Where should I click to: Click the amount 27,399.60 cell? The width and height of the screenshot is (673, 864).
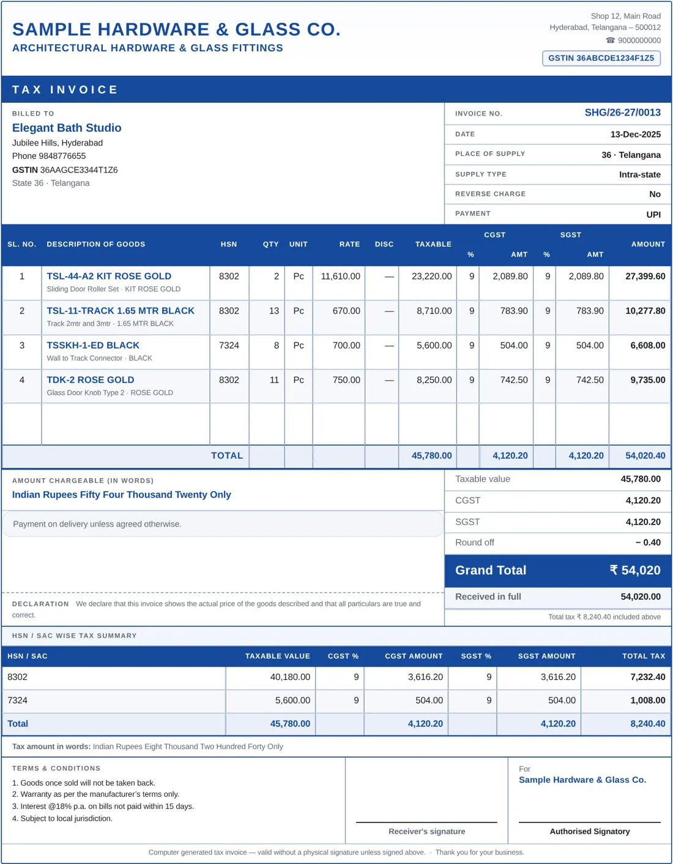point(640,282)
